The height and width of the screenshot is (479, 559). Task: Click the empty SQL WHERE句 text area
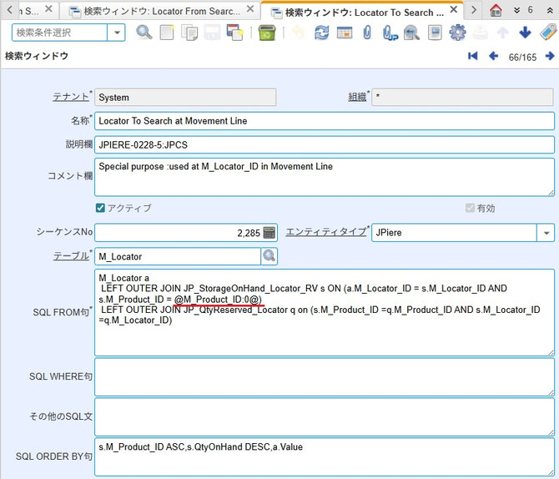coord(324,377)
